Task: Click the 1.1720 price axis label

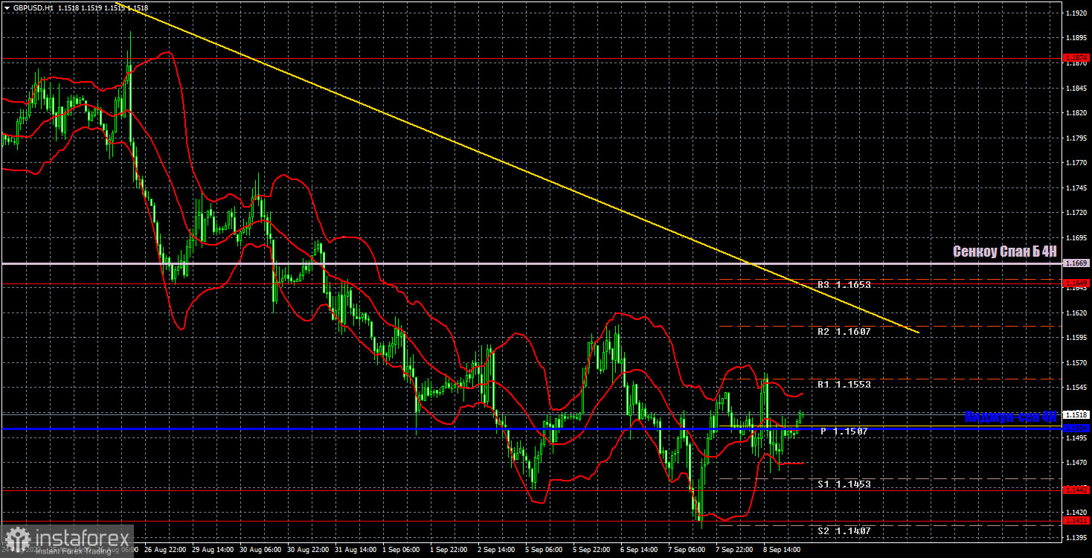Action: click(1076, 213)
